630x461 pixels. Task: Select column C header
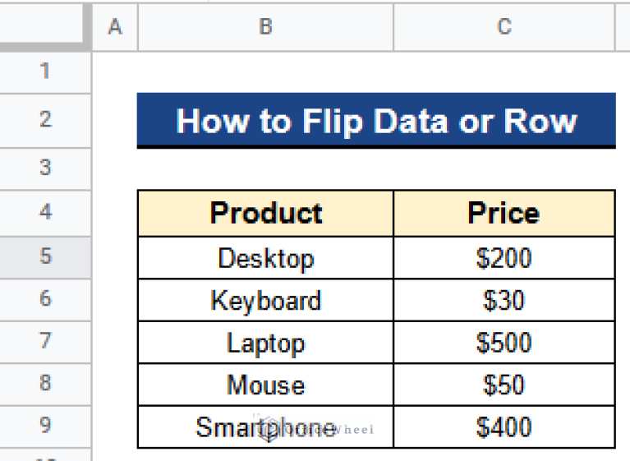pyautogui.click(x=504, y=27)
